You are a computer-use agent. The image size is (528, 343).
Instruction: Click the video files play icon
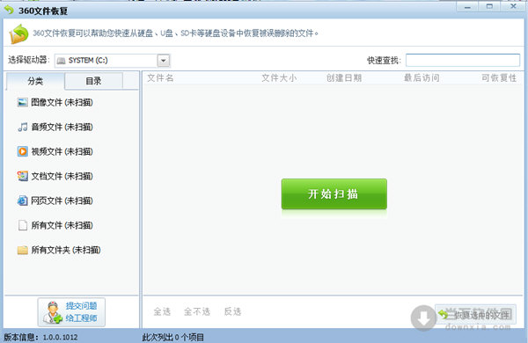[22, 151]
